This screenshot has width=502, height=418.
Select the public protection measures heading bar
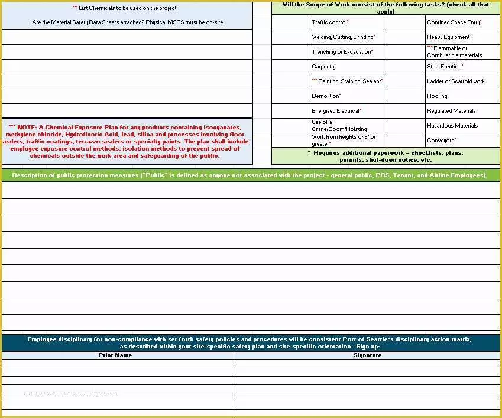pyautogui.click(x=251, y=175)
